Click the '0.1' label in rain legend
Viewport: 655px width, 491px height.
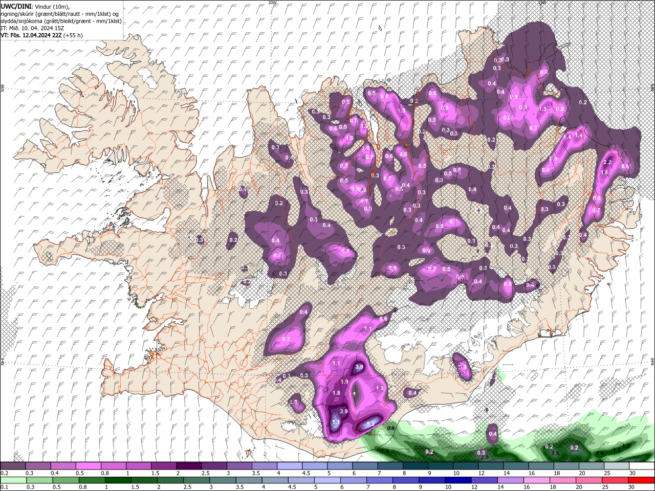4,486
